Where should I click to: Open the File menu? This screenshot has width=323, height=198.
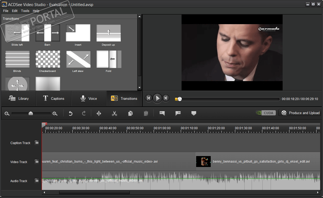[6, 11]
